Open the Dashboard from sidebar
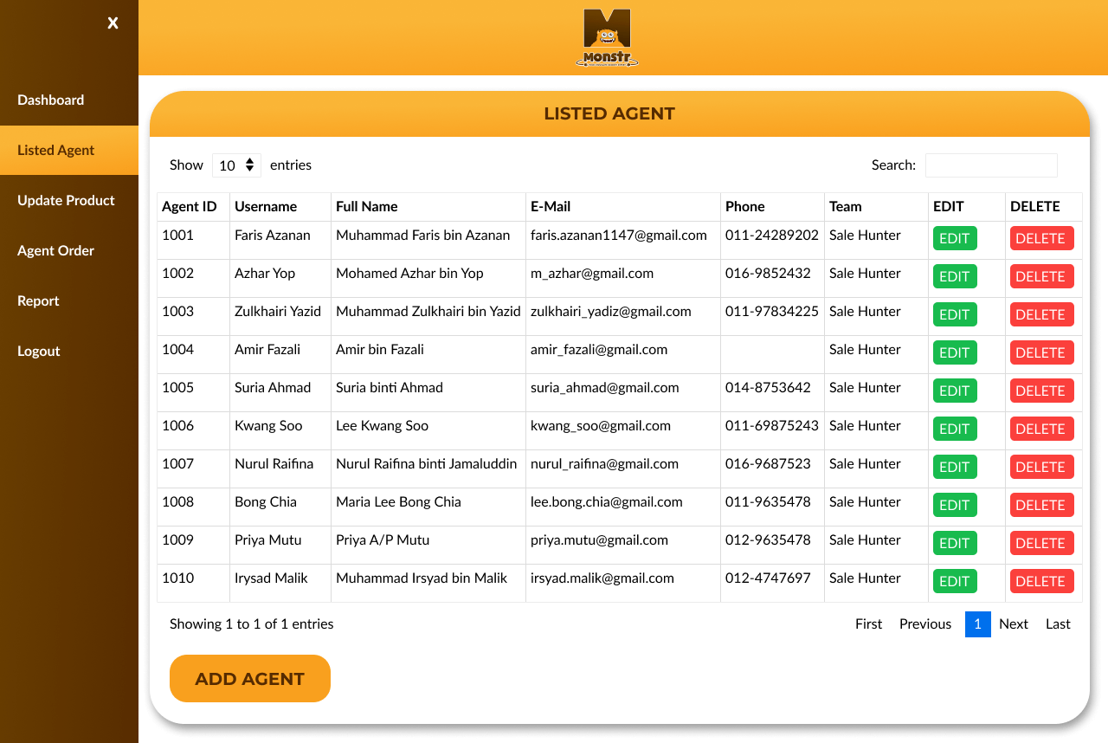1108x743 pixels. 50,100
